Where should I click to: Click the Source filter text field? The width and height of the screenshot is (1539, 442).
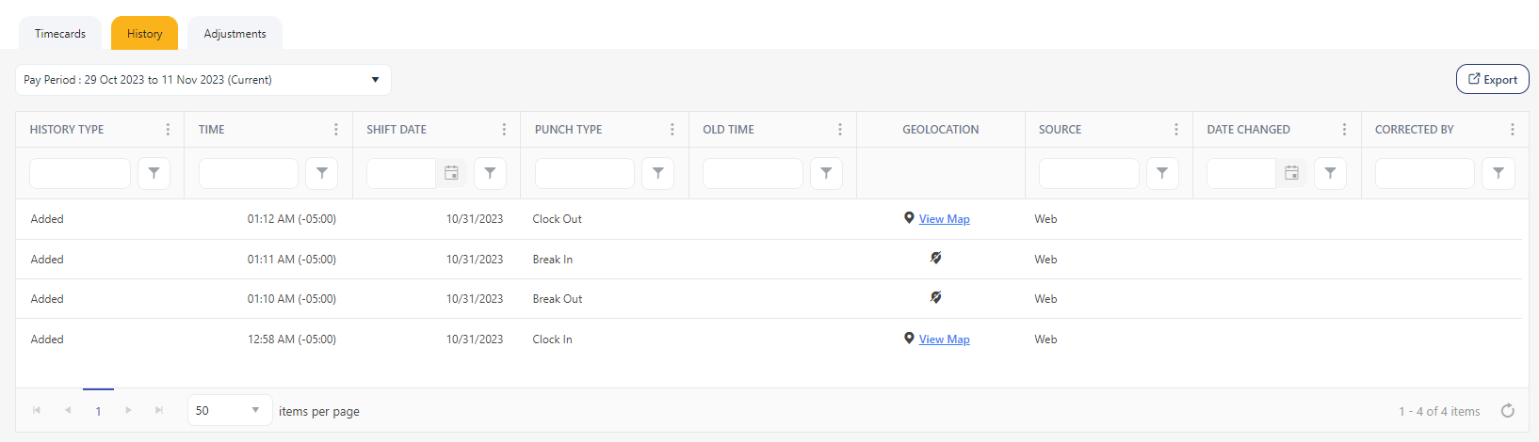pos(1088,173)
